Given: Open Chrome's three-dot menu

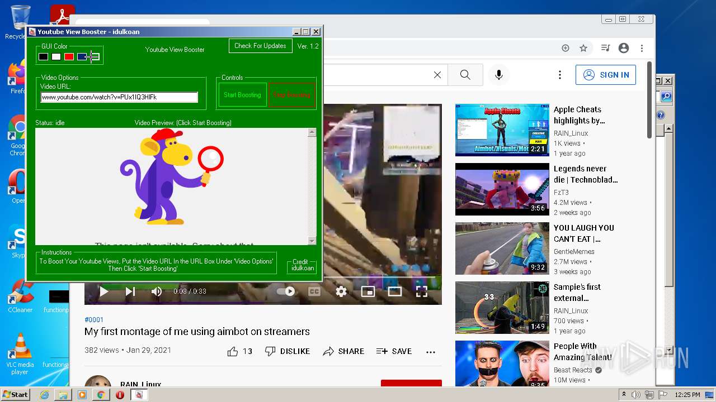Looking at the screenshot, I should 642,49.
